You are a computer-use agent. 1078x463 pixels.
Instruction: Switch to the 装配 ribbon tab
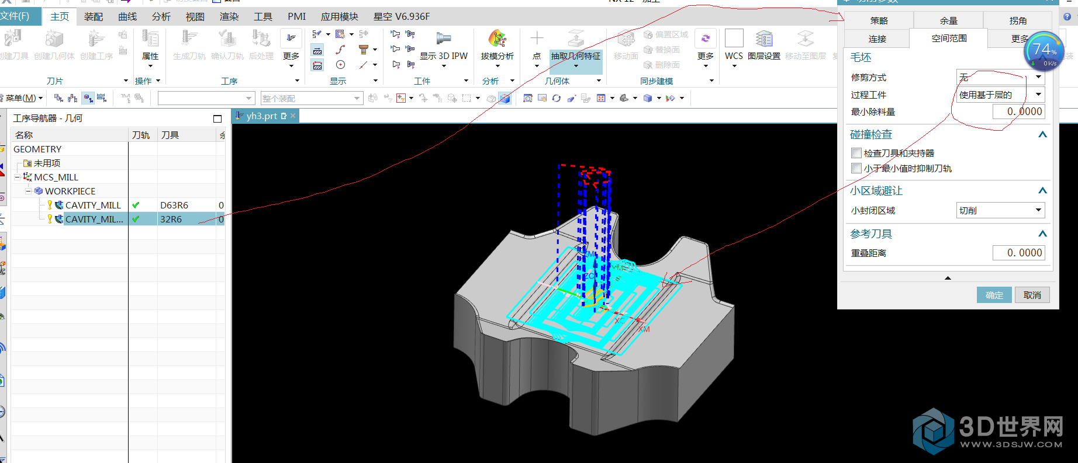[94, 17]
